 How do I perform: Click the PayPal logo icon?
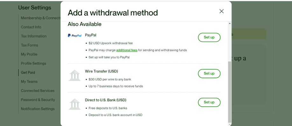(74, 35)
